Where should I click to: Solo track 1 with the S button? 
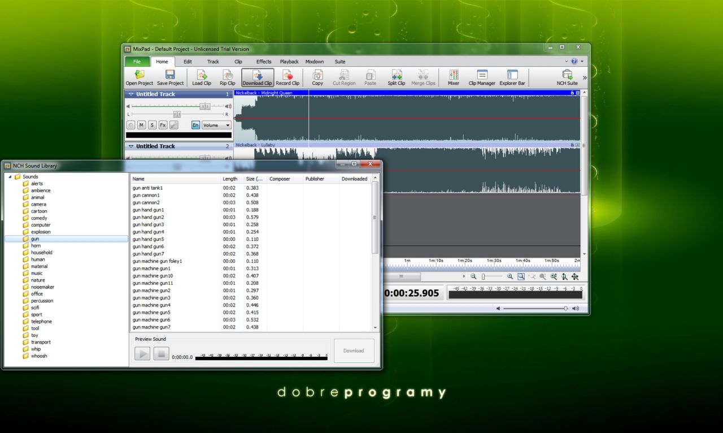tap(152, 125)
